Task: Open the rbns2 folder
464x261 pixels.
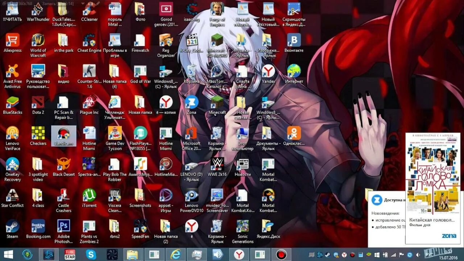Action: [x=115, y=229]
